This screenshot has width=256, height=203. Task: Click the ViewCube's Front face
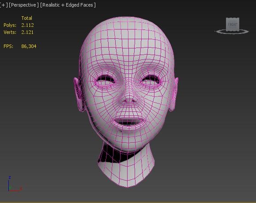click(x=233, y=24)
